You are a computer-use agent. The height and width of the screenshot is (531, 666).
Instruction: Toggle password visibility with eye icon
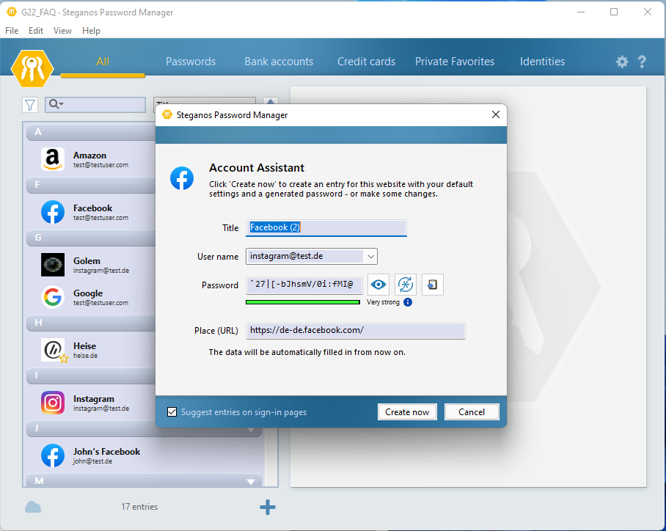(x=378, y=285)
